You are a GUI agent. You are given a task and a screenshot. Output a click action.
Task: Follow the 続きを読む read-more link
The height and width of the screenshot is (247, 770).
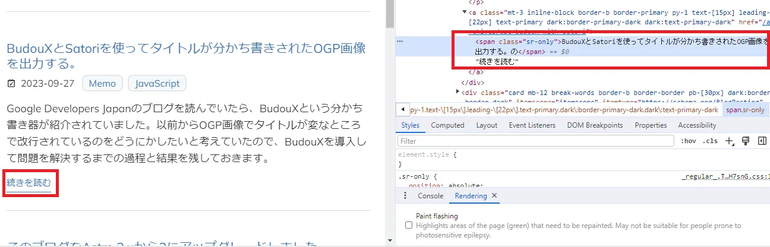[29, 182]
